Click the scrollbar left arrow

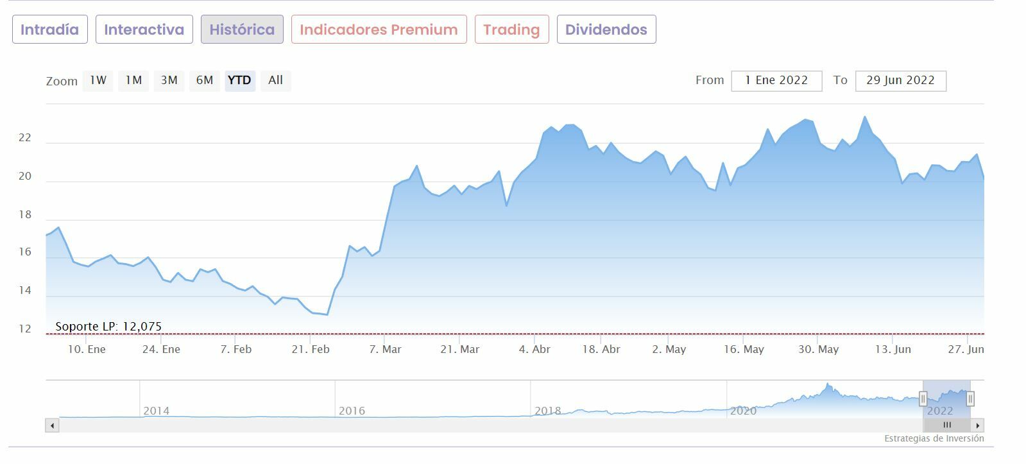(x=52, y=425)
